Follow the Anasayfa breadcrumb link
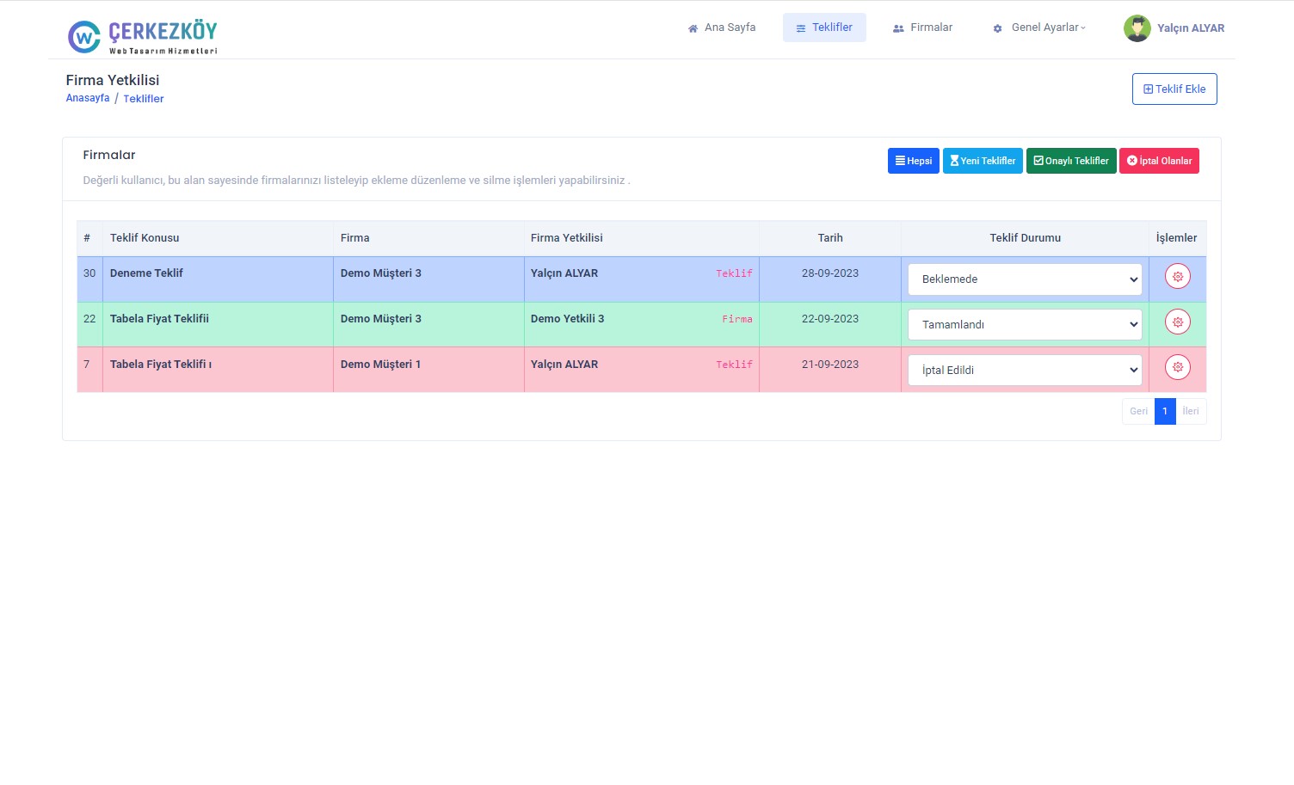 click(88, 98)
